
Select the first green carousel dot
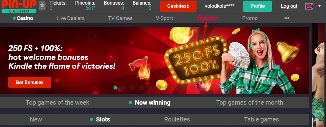tap(115, 87)
